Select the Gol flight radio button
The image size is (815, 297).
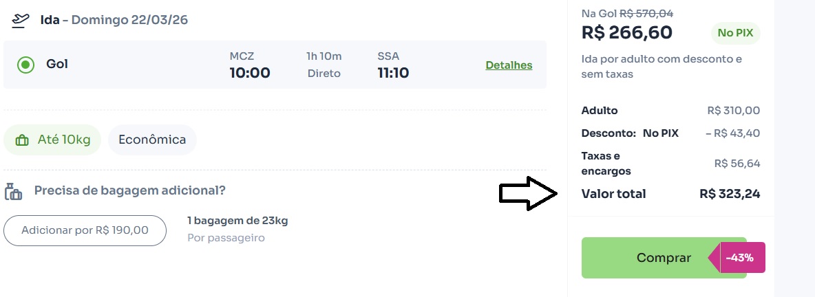pos(26,65)
